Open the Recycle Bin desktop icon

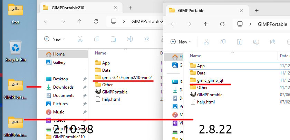pyautogui.click(x=16, y=51)
